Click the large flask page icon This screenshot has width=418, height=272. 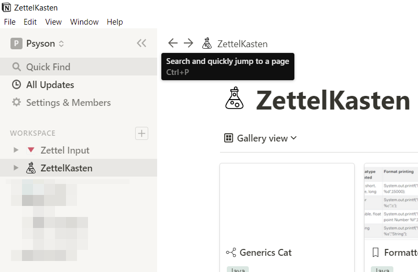coord(235,99)
